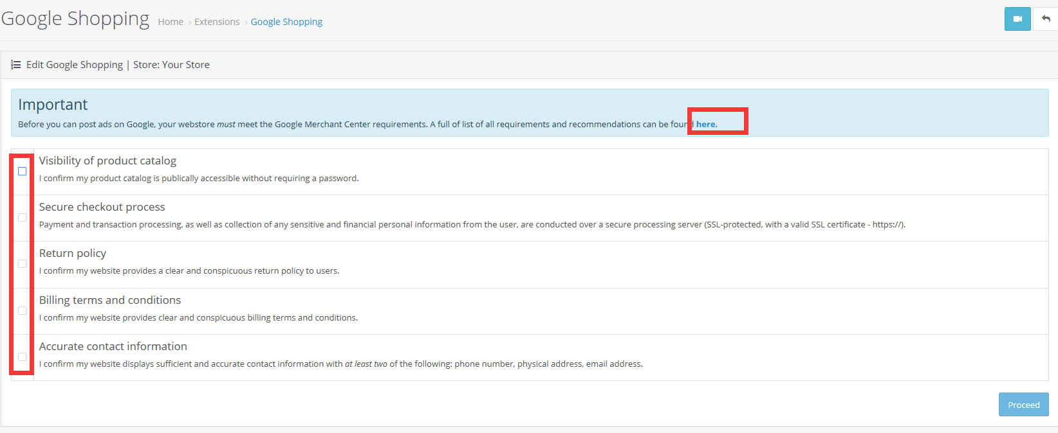This screenshot has width=1058, height=433.
Task: Click the 'Return policy' heading
Action: 73,253
